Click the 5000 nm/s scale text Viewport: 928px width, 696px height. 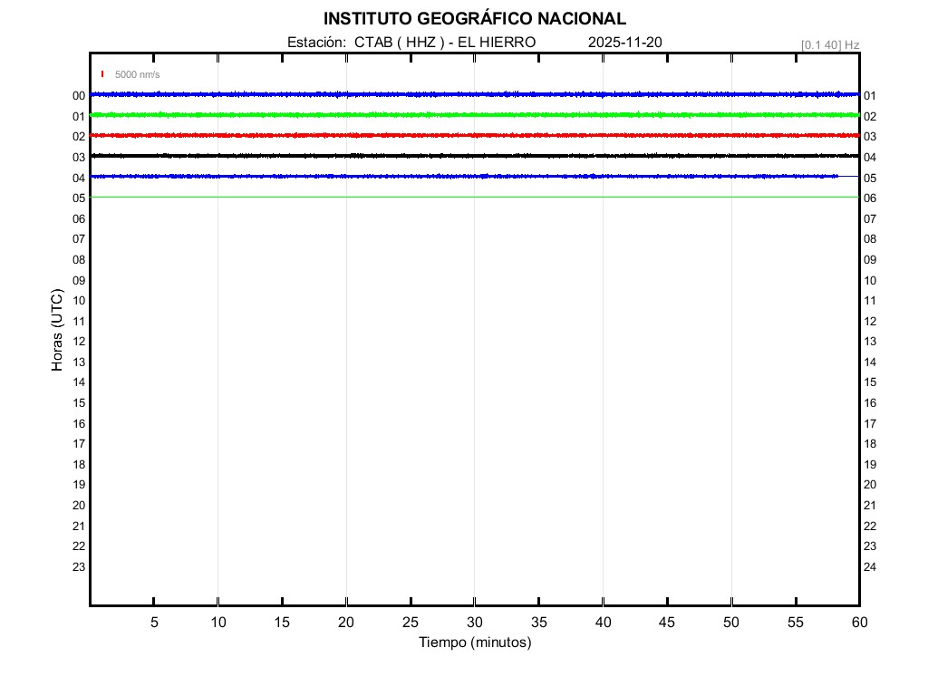coord(138,75)
